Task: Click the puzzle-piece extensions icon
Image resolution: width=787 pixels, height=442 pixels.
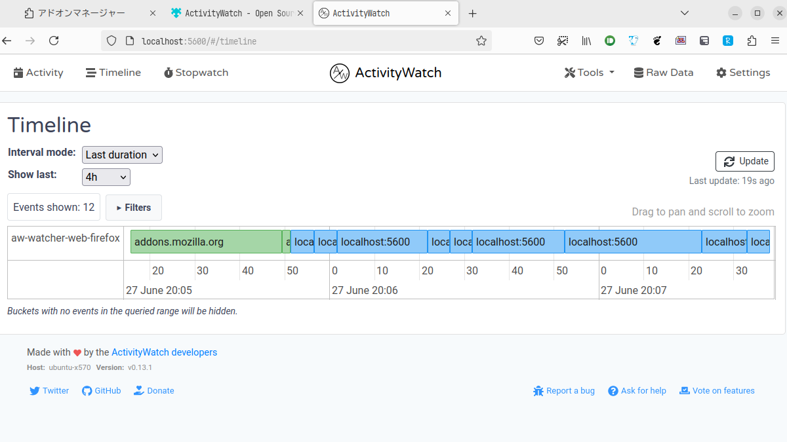Action: pos(752,41)
